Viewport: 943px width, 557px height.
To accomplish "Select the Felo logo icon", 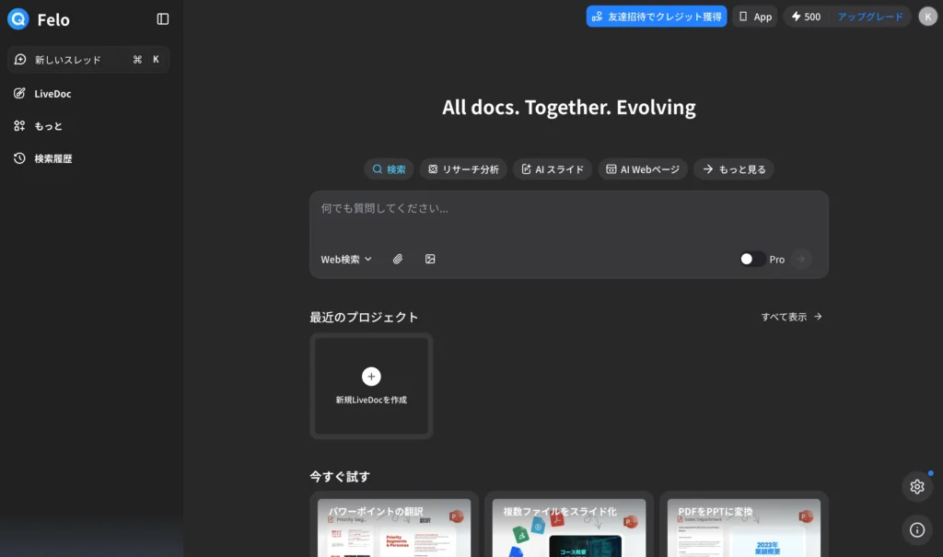I will pos(17,18).
